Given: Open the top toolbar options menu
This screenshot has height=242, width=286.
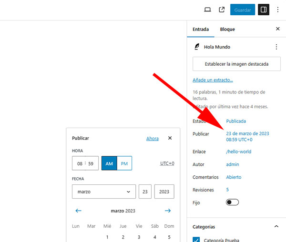Looking at the screenshot, I should click(x=277, y=10).
